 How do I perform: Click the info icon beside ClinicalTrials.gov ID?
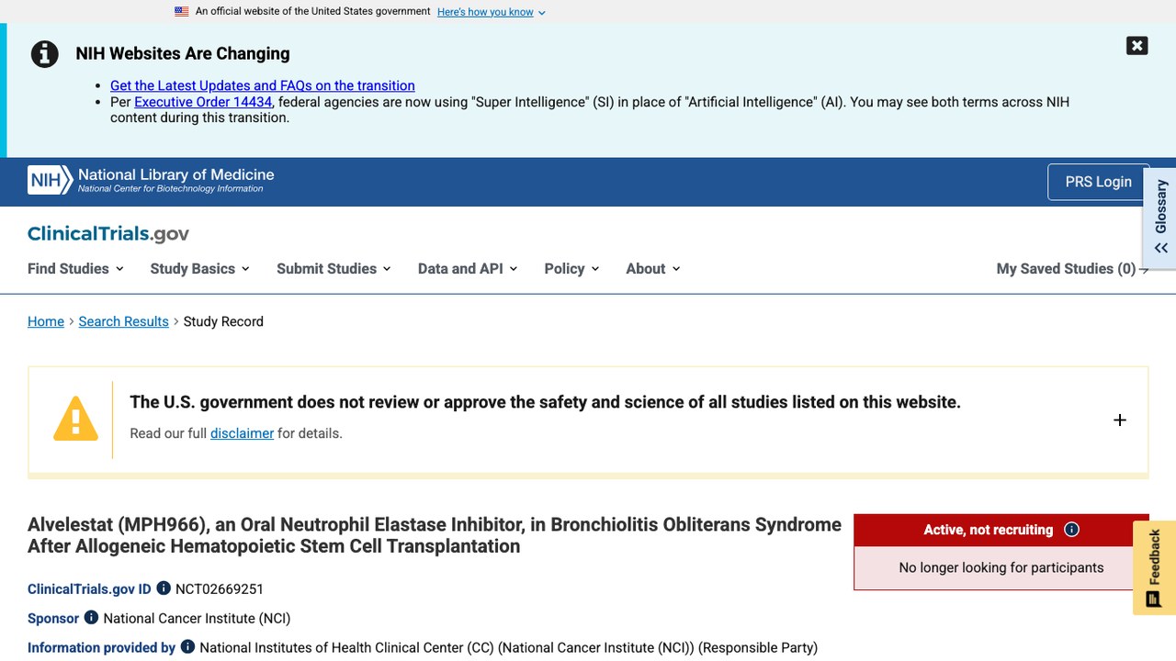click(x=164, y=588)
